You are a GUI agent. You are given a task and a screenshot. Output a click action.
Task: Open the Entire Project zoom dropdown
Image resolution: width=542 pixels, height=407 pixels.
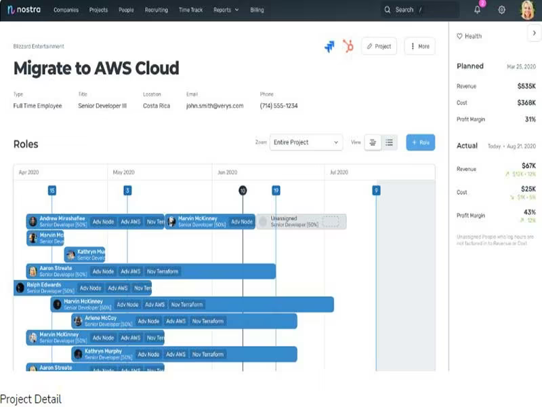[x=306, y=142]
